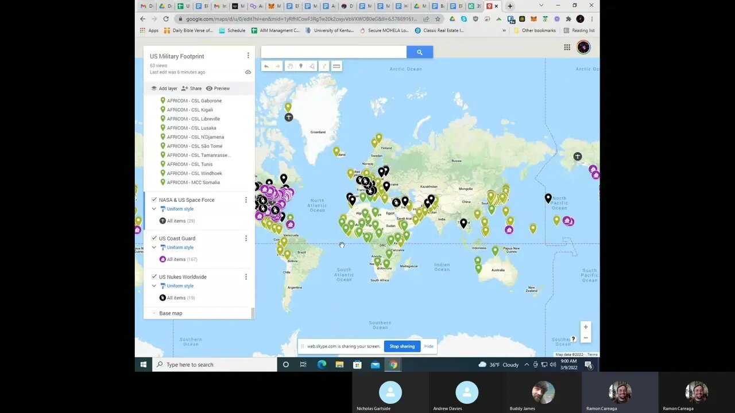
Task: Open University of Kentucky bookmark
Action: click(330, 30)
